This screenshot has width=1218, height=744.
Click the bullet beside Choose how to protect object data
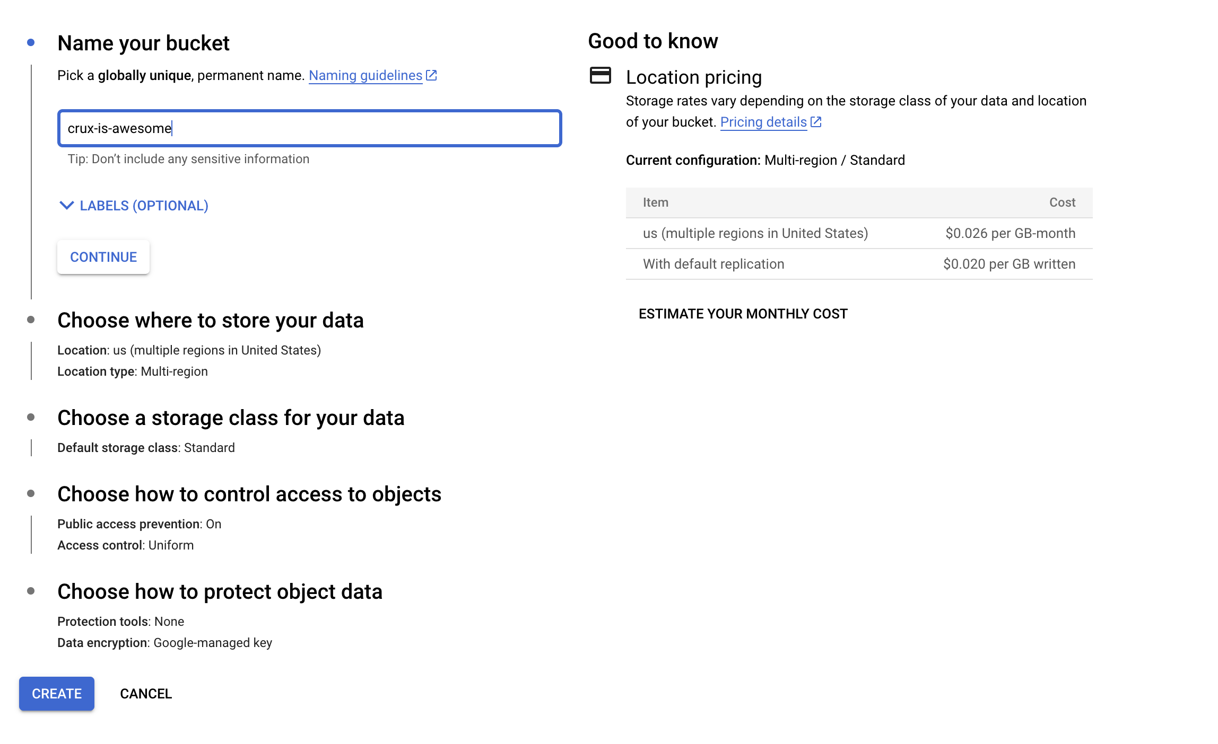pyautogui.click(x=31, y=591)
